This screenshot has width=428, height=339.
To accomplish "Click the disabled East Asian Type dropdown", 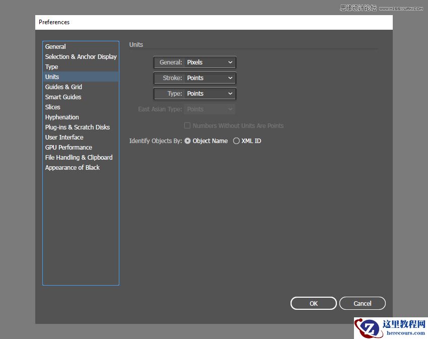I will coord(209,109).
